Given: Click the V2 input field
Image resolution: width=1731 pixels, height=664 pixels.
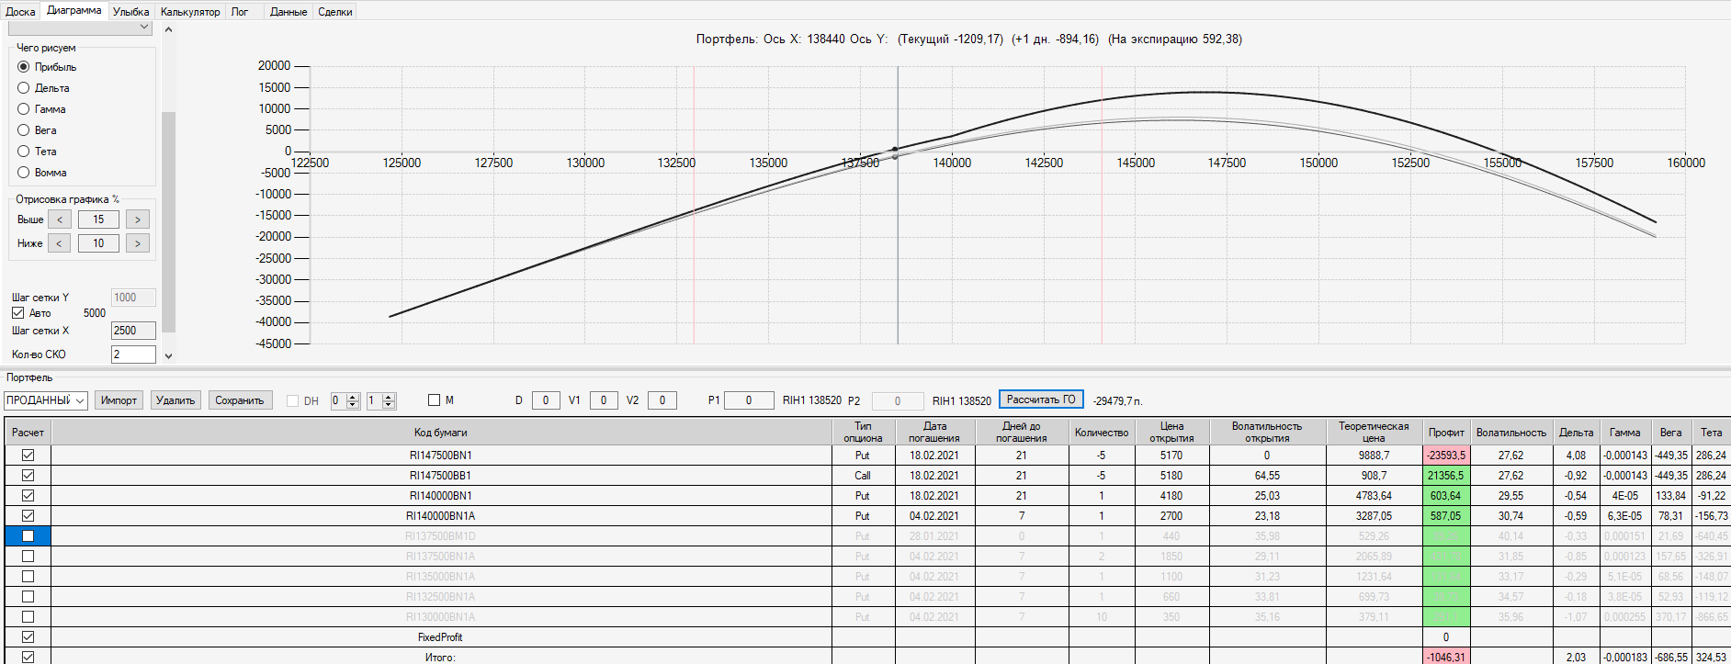Looking at the screenshot, I should click(x=662, y=400).
